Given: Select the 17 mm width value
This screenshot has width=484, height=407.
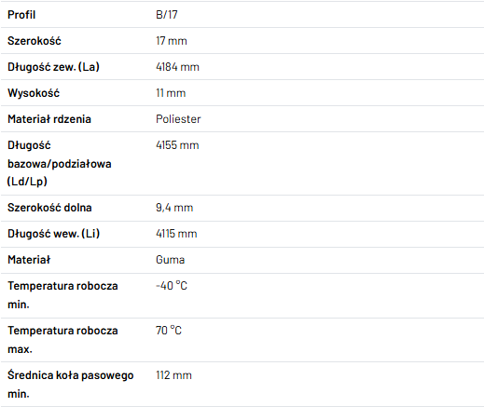Looking at the screenshot, I should pyautogui.click(x=172, y=41).
